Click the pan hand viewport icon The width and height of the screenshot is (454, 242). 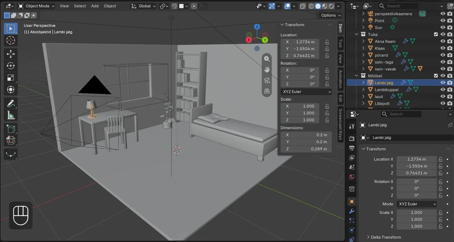click(x=267, y=70)
